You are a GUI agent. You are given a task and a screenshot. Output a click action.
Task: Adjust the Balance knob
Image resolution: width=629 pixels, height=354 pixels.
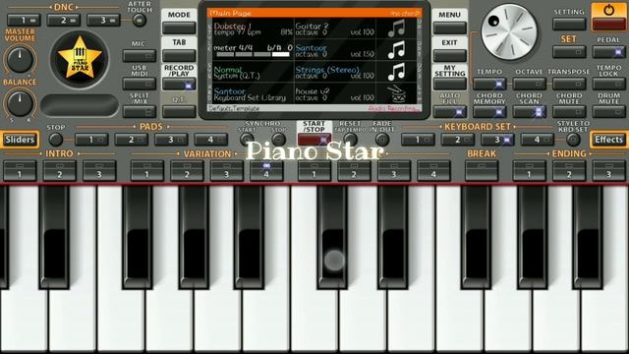click(20, 103)
